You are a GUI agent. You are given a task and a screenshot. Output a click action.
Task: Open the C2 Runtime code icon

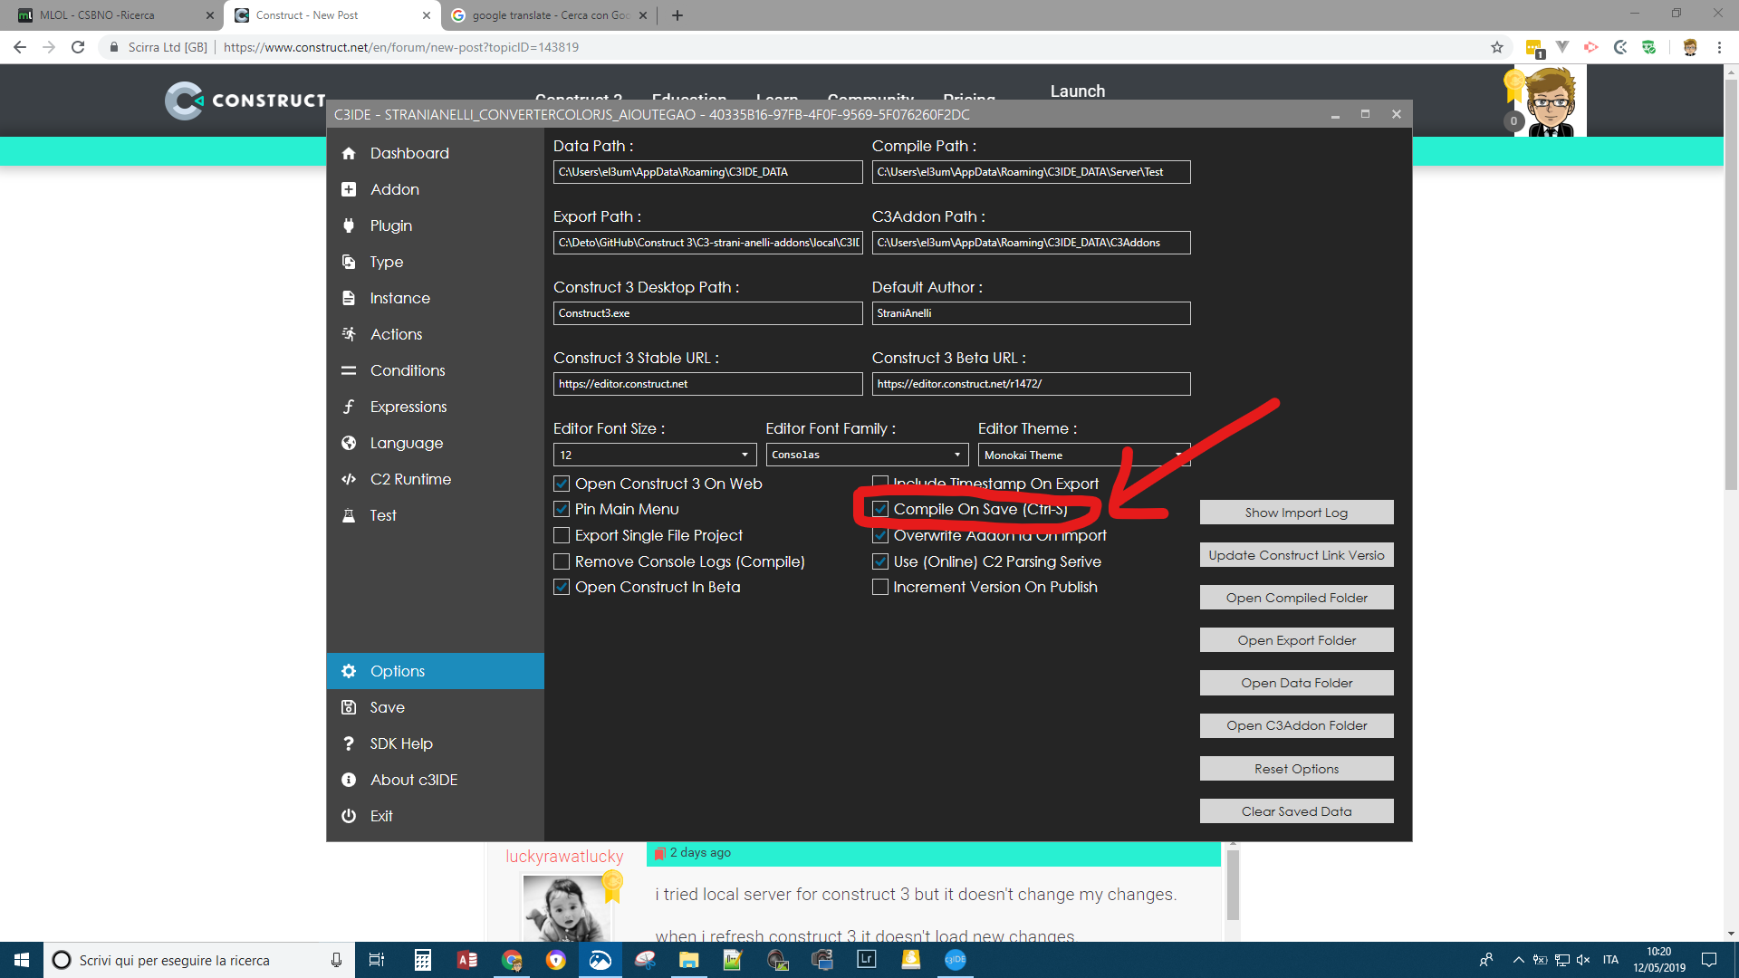(x=349, y=480)
